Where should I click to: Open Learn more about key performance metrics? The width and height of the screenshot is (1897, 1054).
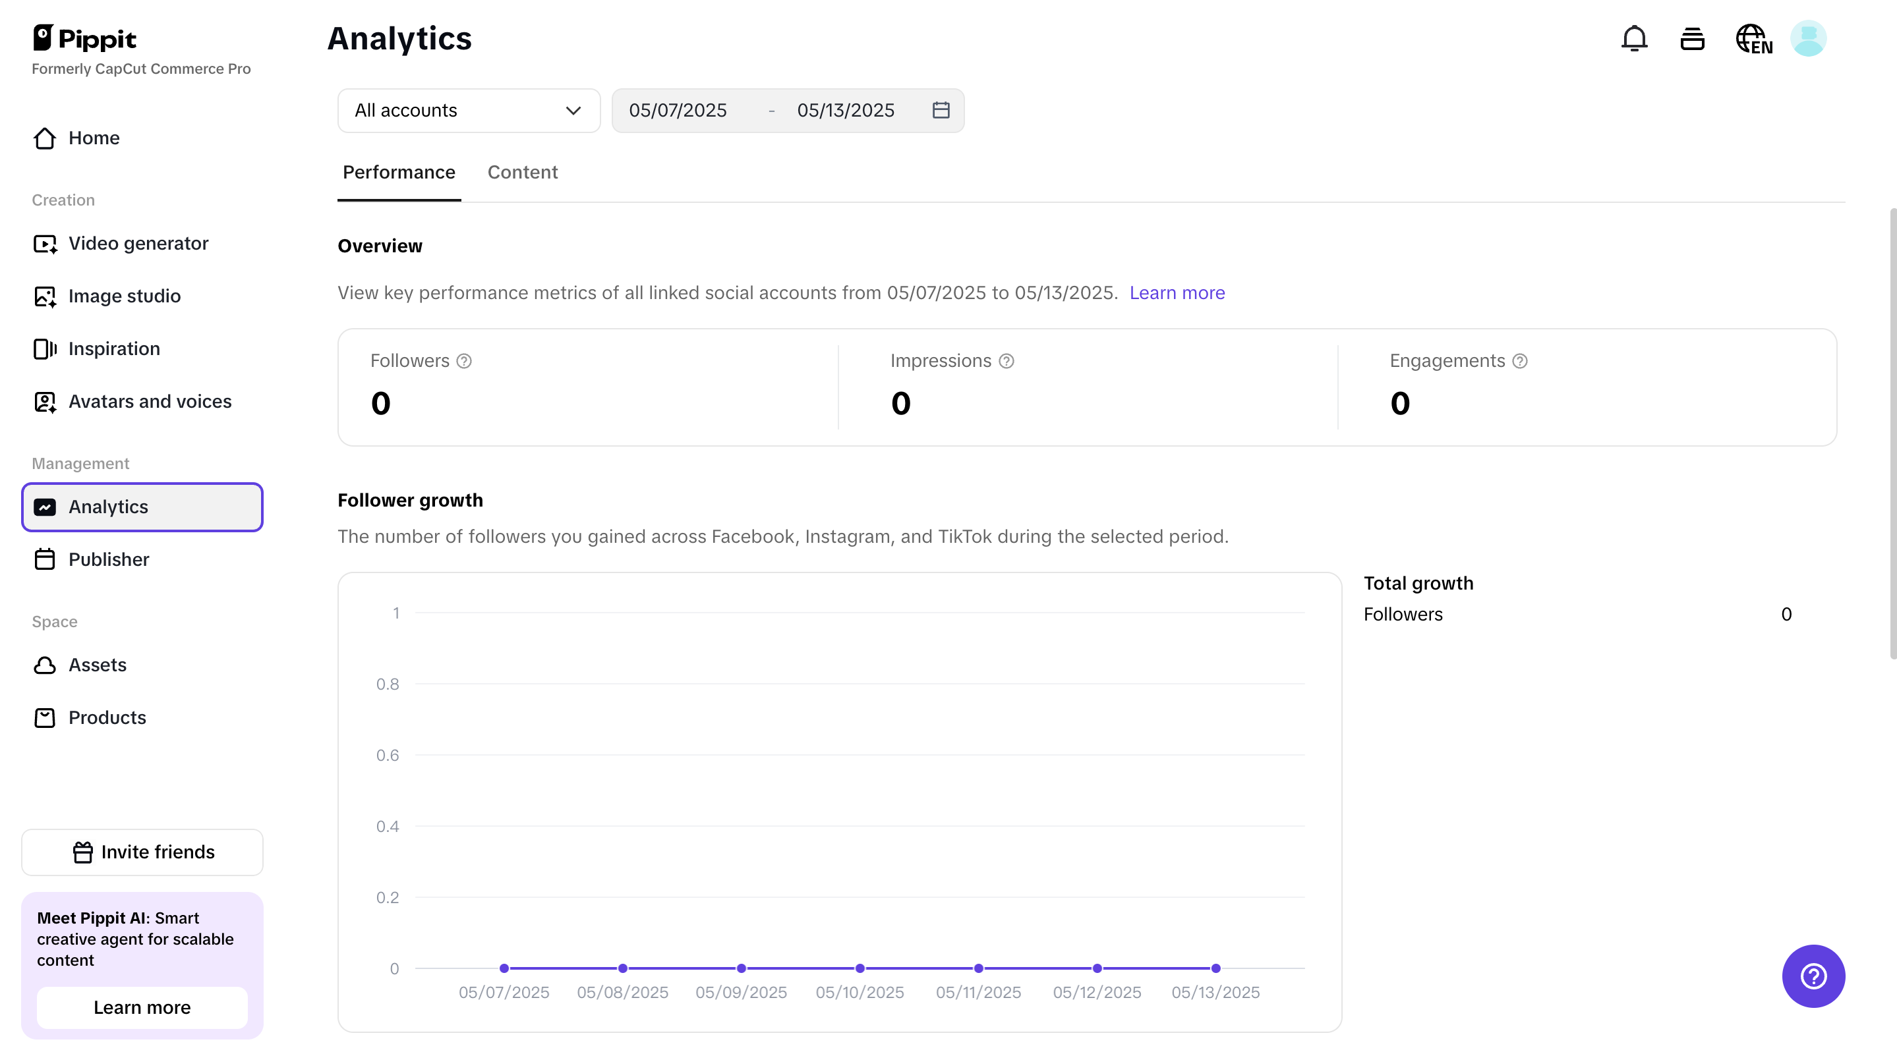click(x=1177, y=293)
